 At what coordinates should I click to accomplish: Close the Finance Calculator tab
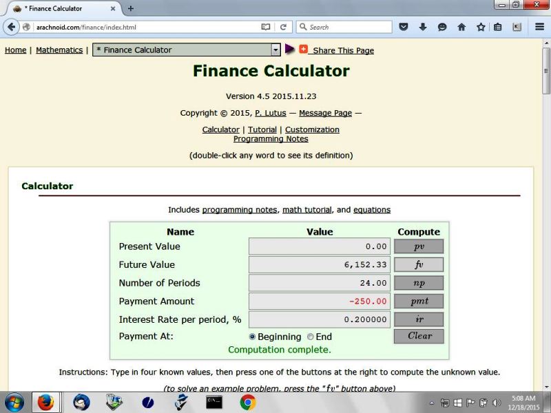tap(113, 8)
